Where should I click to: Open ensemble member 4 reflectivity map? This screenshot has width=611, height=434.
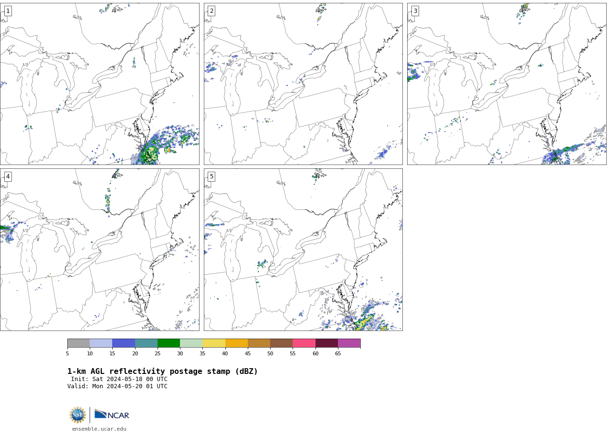99,249
